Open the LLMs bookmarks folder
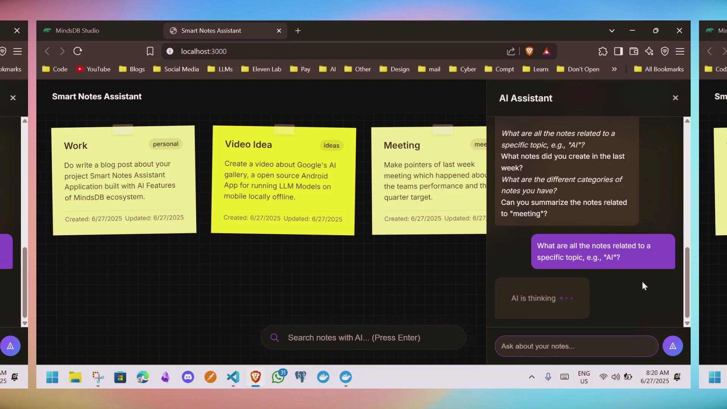 coord(220,69)
